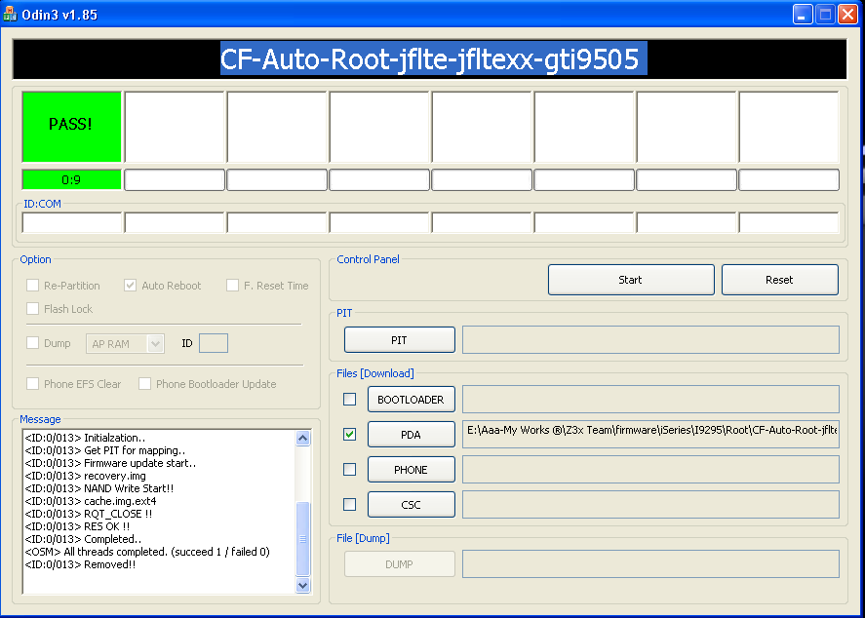The width and height of the screenshot is (865, 618).
Task: Uncheck the PDA checkbox
Action: tap(349, 434)
